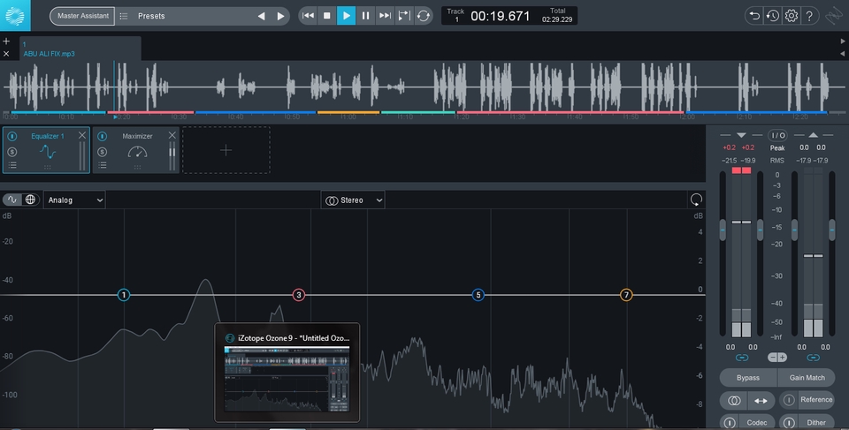
Task: Click the iZotope Ozone 9 taskbar thumbnail
Action: coord(287,372)
